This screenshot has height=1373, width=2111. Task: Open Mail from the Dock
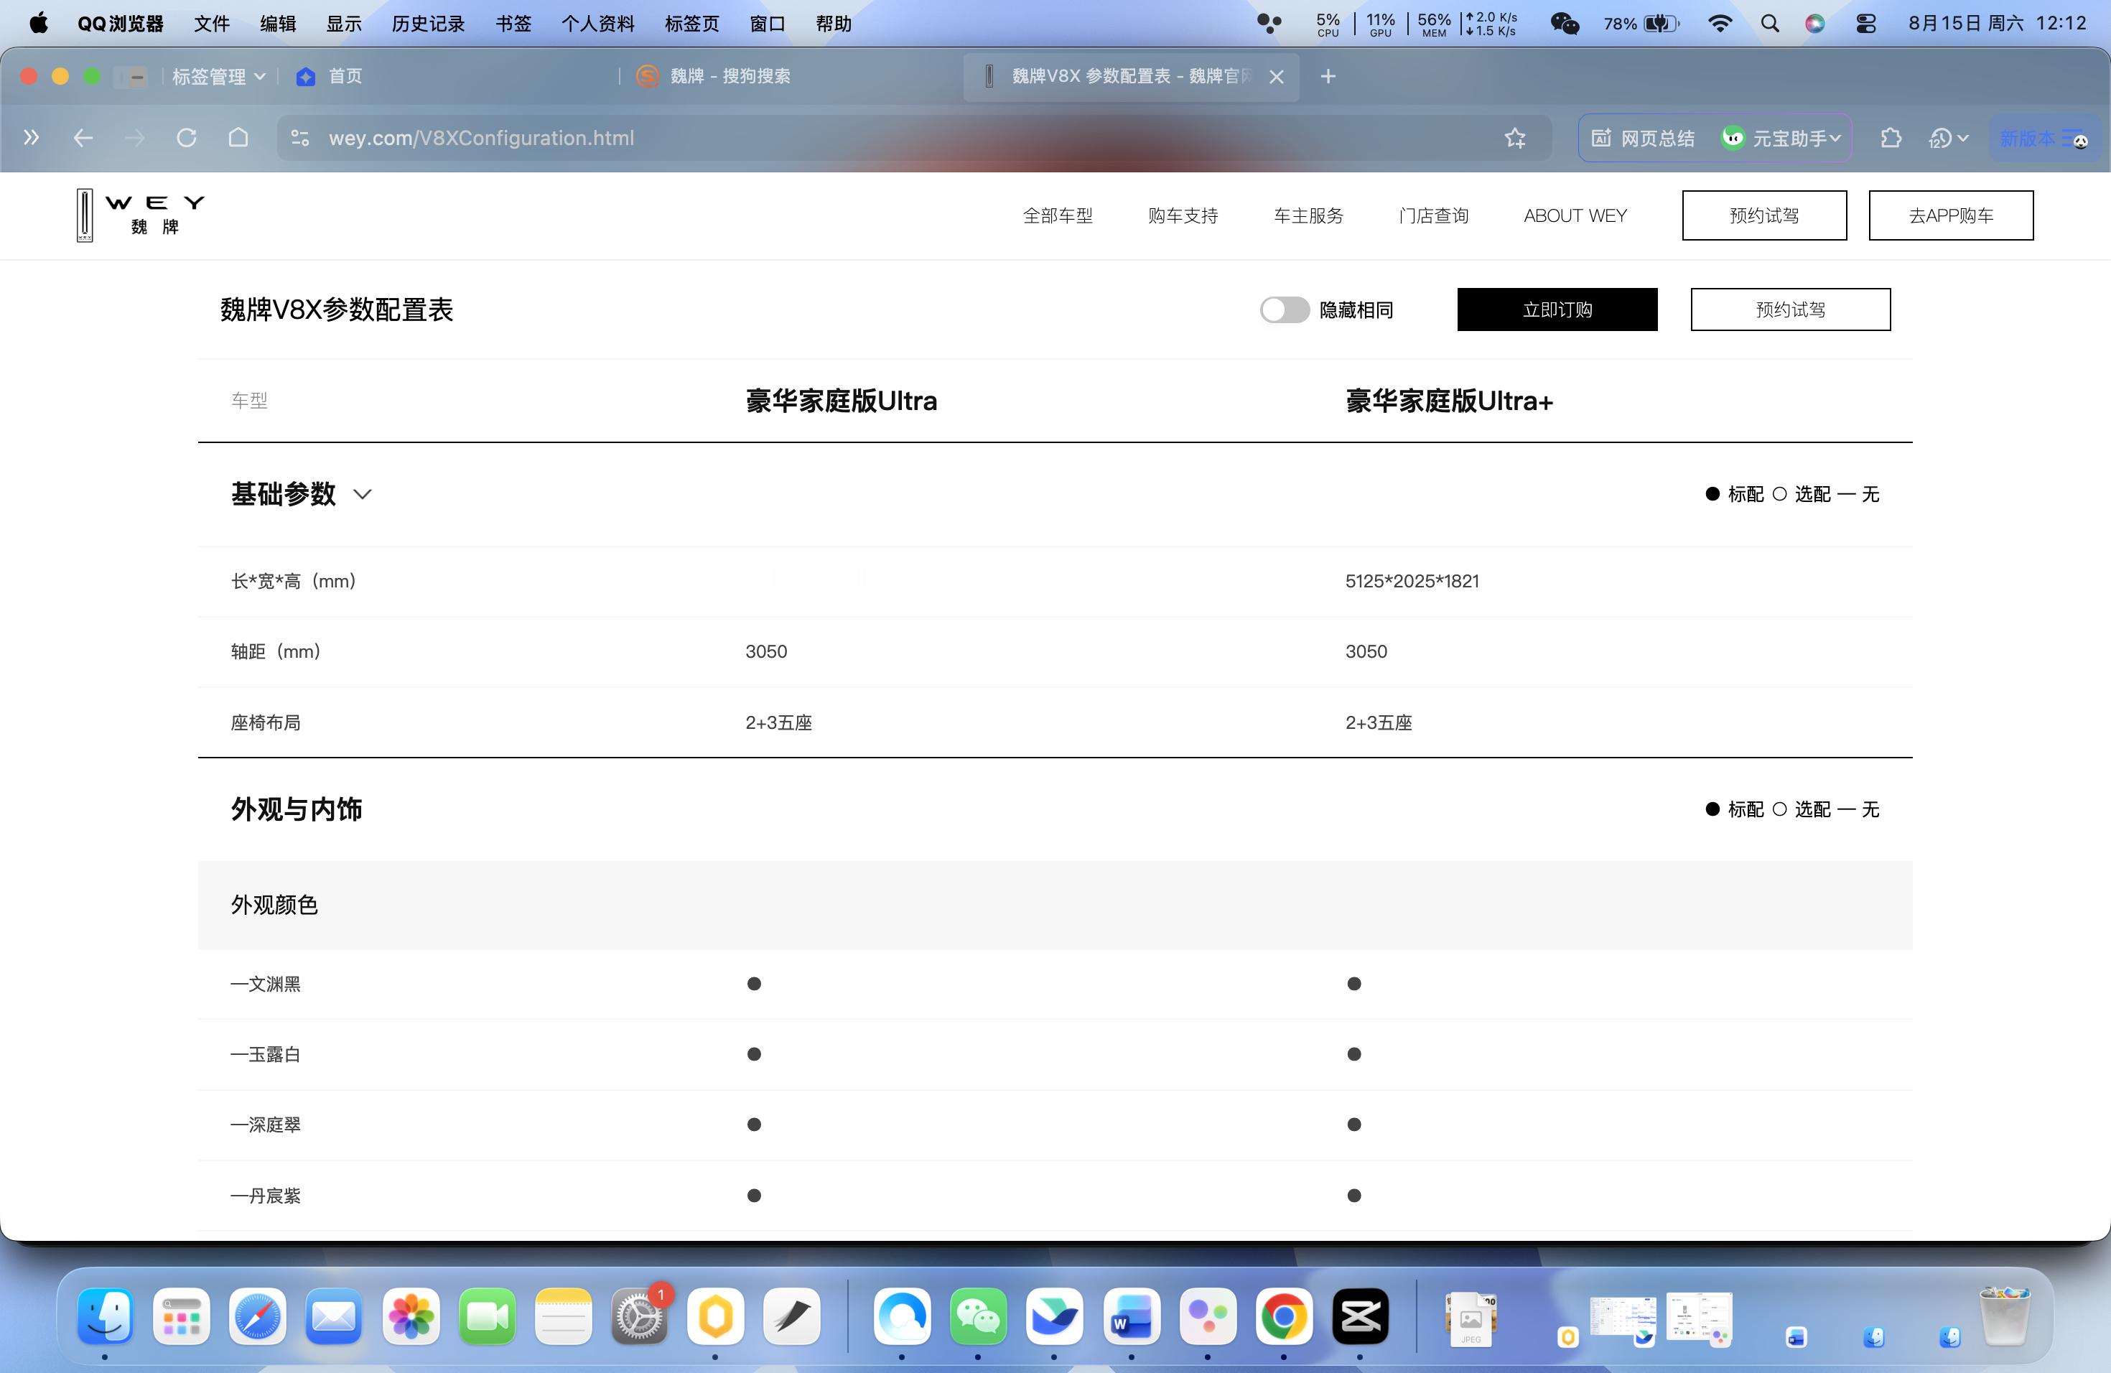pyautogui.click(x=335, y=1316)
